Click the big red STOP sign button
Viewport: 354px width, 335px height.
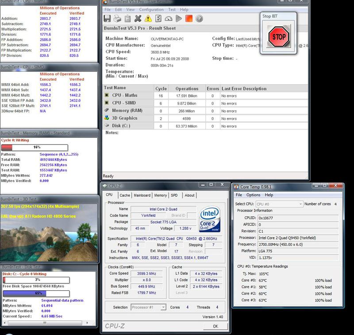point(278,36)
